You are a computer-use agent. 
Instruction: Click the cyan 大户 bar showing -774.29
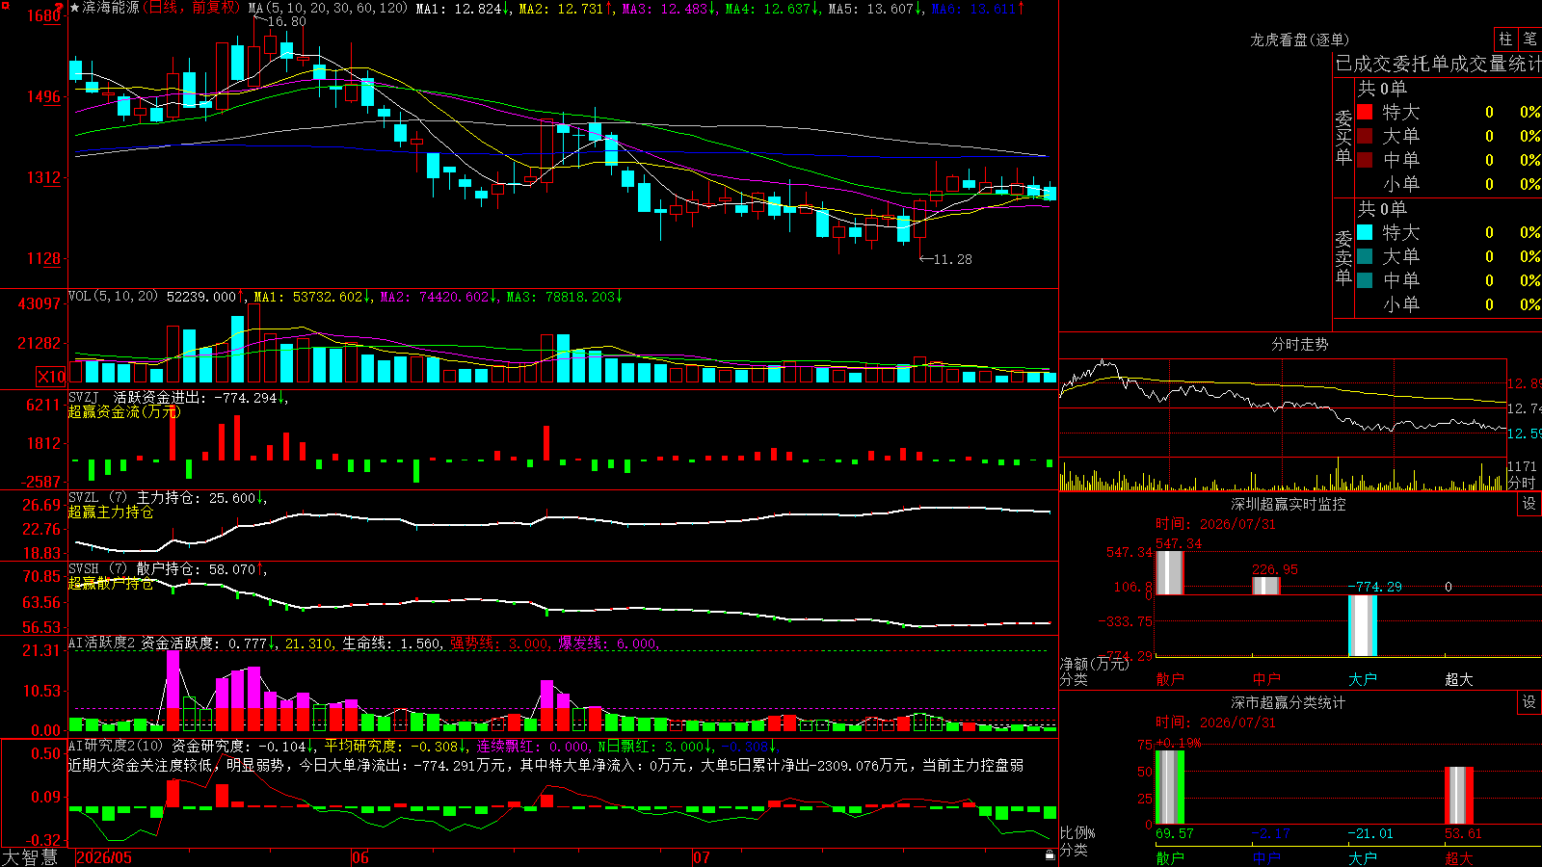1363,625
